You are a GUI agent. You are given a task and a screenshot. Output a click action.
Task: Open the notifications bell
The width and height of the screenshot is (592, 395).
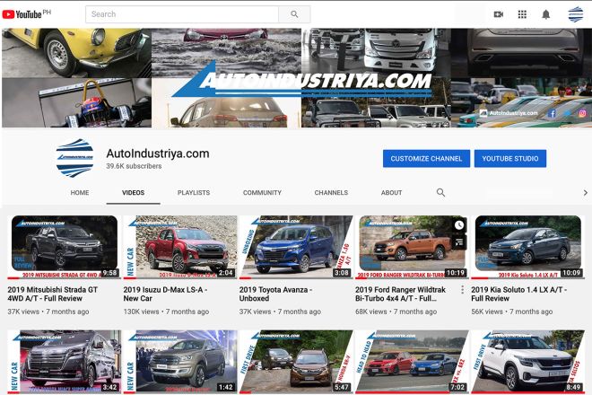tap(546, 14)
